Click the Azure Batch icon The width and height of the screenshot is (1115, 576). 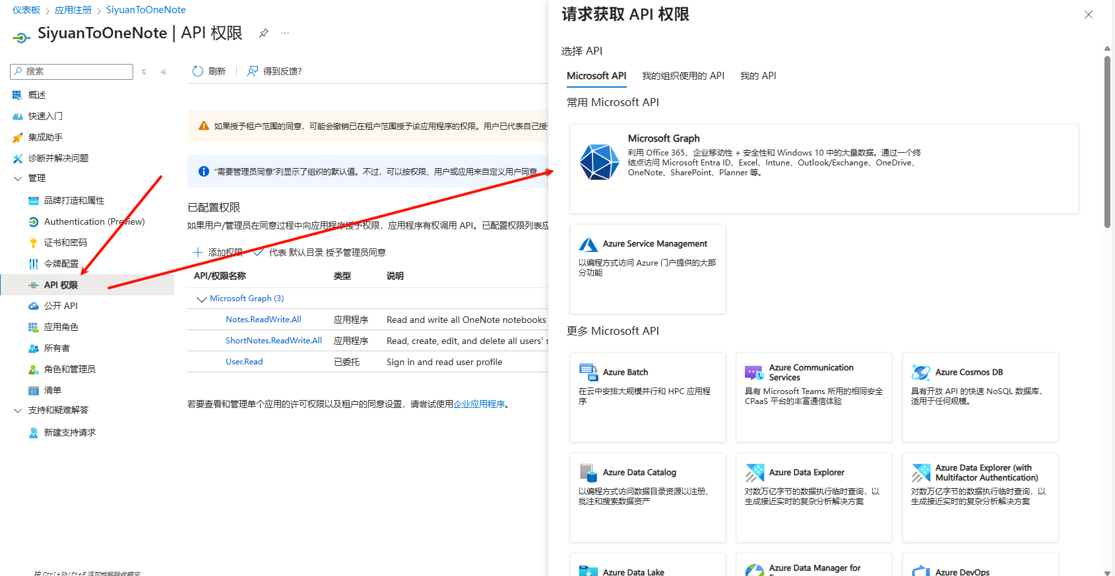pos(588,372)
